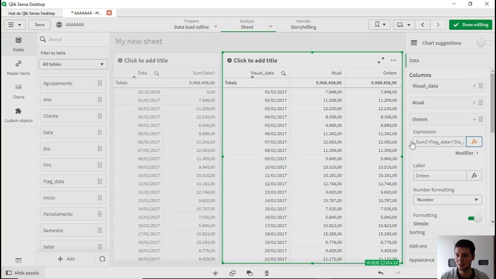The width and height of the screenshot is (496, 279).
Task: Cut the selected object
Action: click(215, 273)
